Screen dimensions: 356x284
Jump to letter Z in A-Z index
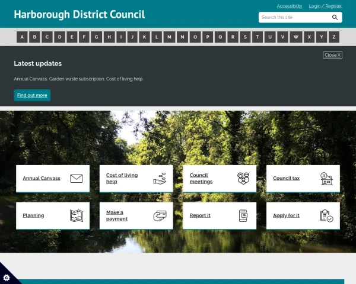(334, 37)
